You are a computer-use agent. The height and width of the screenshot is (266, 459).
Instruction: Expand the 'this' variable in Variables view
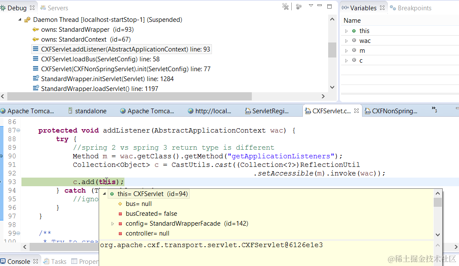click(346, 31)
